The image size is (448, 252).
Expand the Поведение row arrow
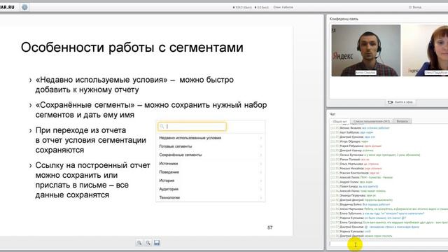point(260,172)
